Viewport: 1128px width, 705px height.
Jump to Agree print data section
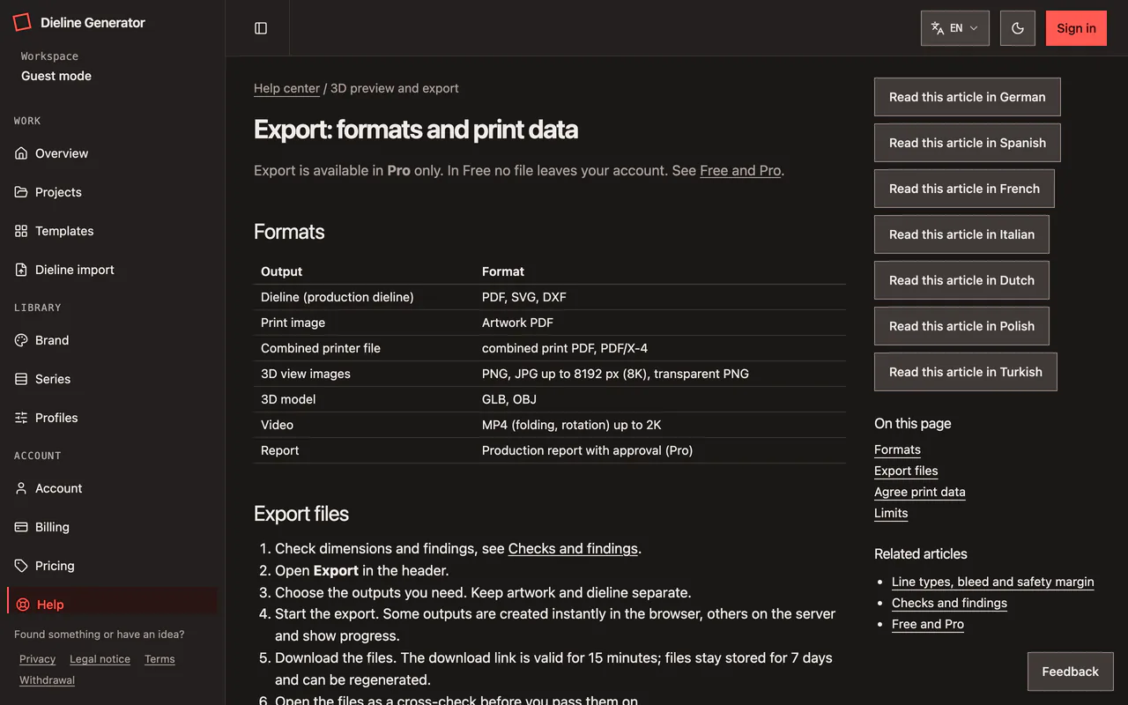tap(919, 492)
